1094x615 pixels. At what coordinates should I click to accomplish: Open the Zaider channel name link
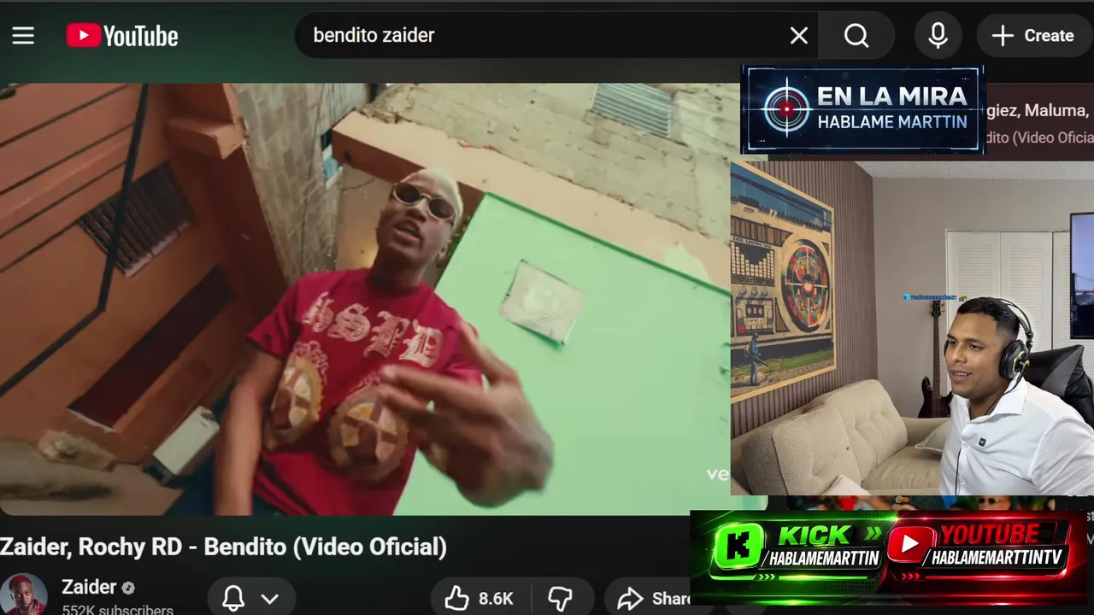pyautogui.click(x=89, y=587)
